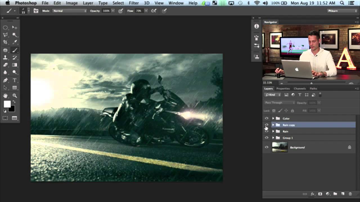The image size is (360, 202).
Task: Select the Move tool
Action: tap(15, 27)
